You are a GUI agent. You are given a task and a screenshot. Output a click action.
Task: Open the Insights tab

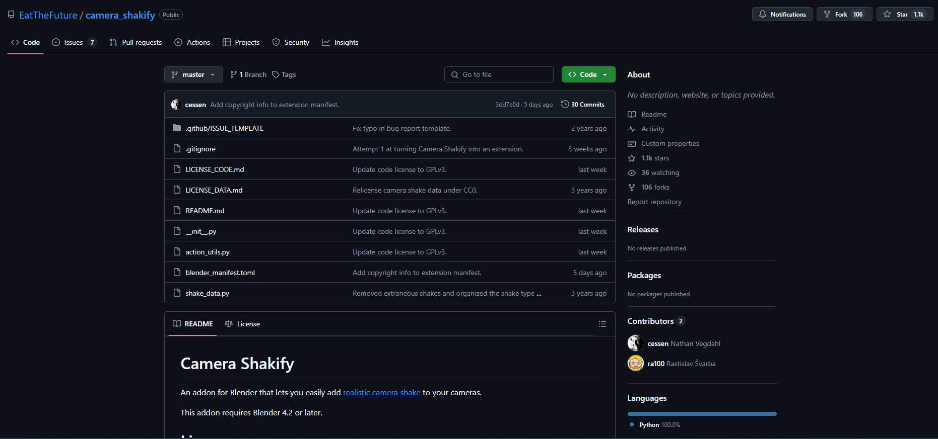tap(340, 42)
